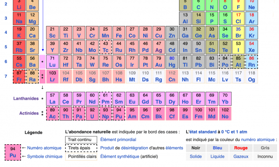Viewport: 279px width, 167px height.
Task: Open the U (92) element cell
Action: pyautogui.click(x=92, y=113)
